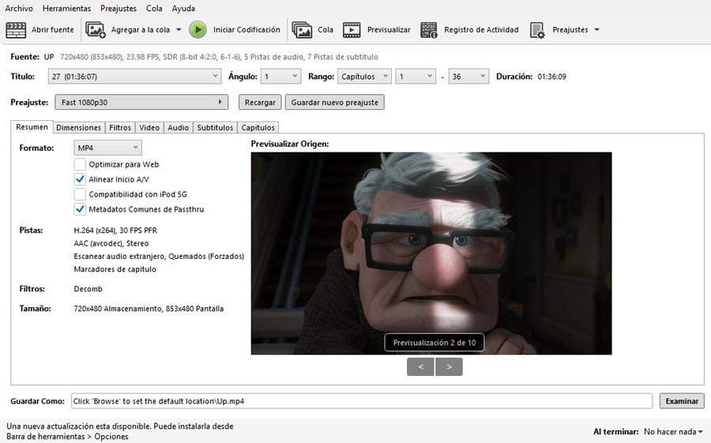
Task: Click the source preview image of Carl
Action: point(431,253)
